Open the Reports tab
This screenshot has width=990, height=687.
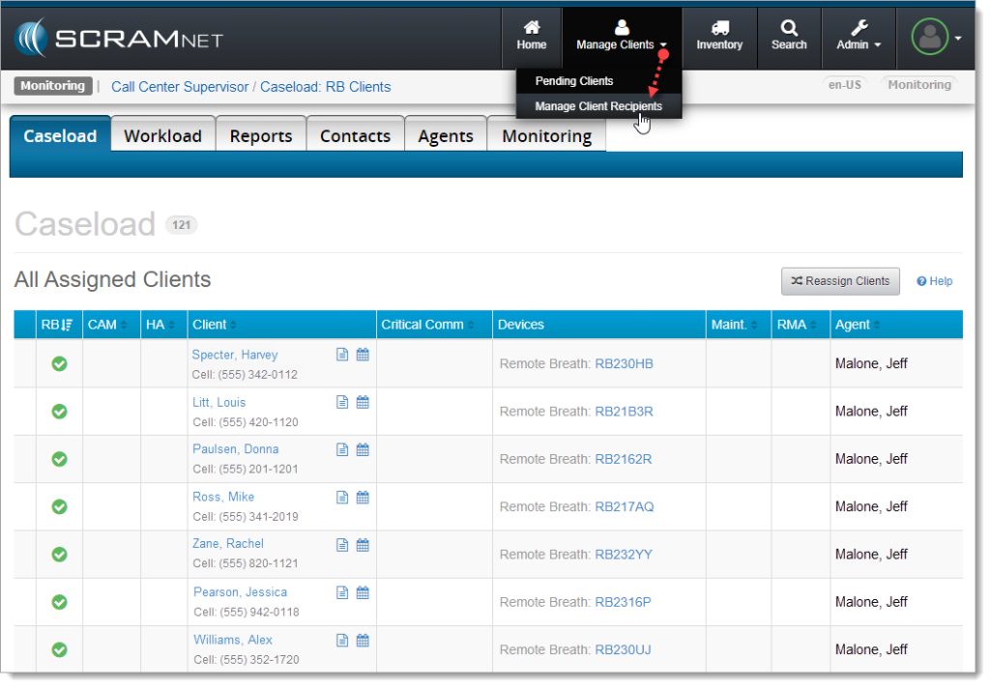tap(260, 136)
